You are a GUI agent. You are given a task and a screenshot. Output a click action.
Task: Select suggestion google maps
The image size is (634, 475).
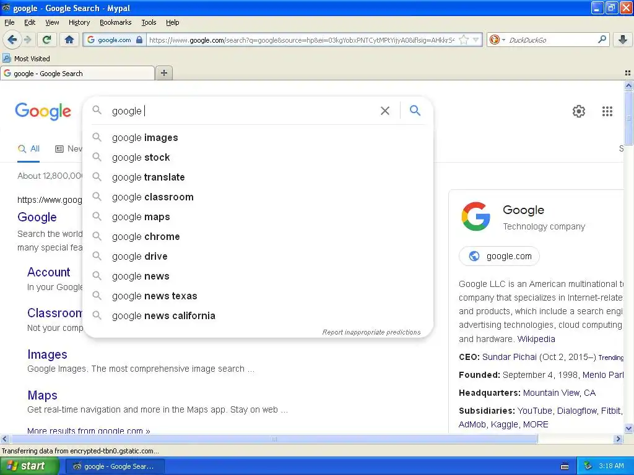[x=258, y=217]
